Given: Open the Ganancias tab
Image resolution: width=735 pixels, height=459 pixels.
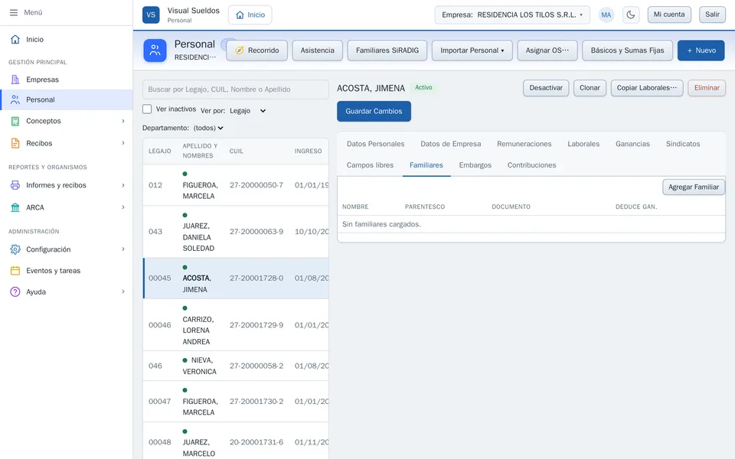Looking at the screenshot, I should [x=632, y=144].
